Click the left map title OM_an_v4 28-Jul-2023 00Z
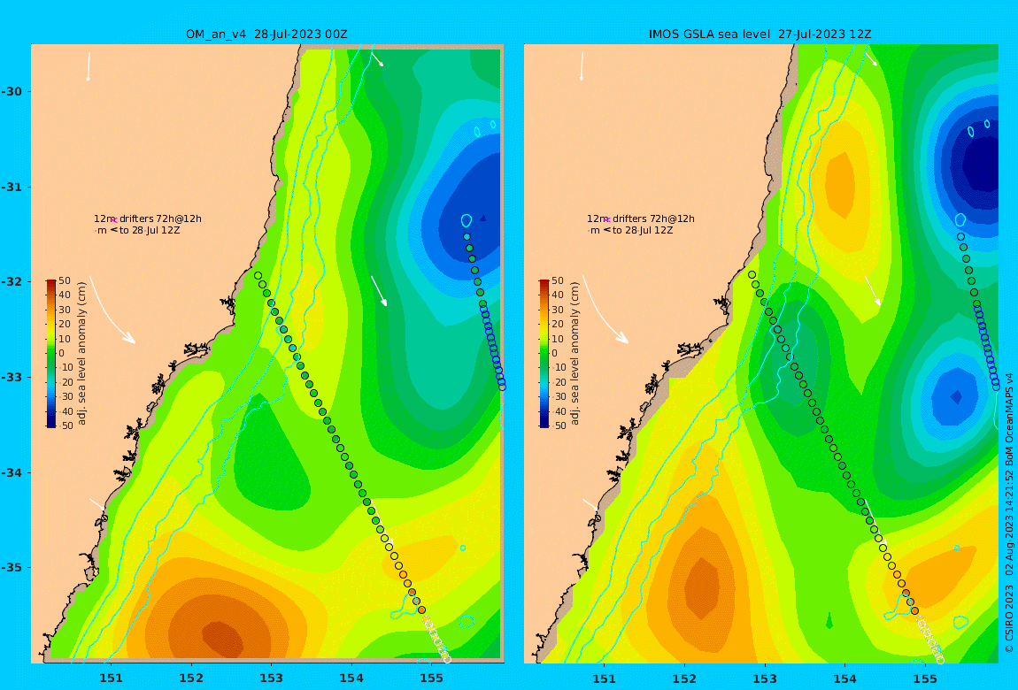This screenshot has height=690, width=1018. pyautogui.click(x=266, y=34)
